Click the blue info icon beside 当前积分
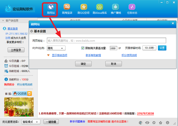Image resolution: width=178 pixels, height=126 pixels. pos(6,79)
